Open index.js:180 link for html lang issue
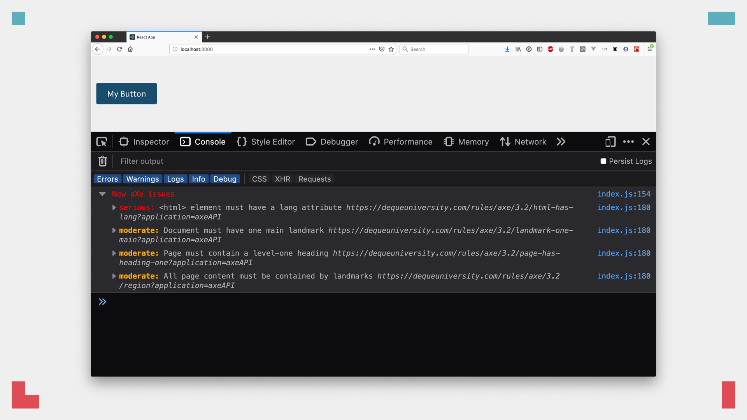 click(x=624, y=207)
